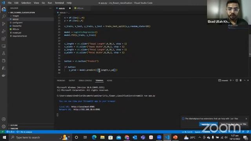The height and width of the screenshot is (141, 251).
Task: Open the Azure view in the activity bar
Action: point(4,68)
